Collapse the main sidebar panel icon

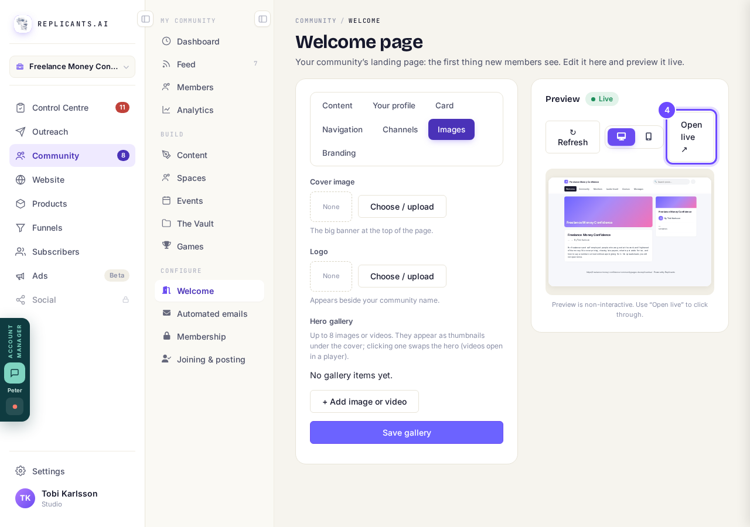coord(145,19)
